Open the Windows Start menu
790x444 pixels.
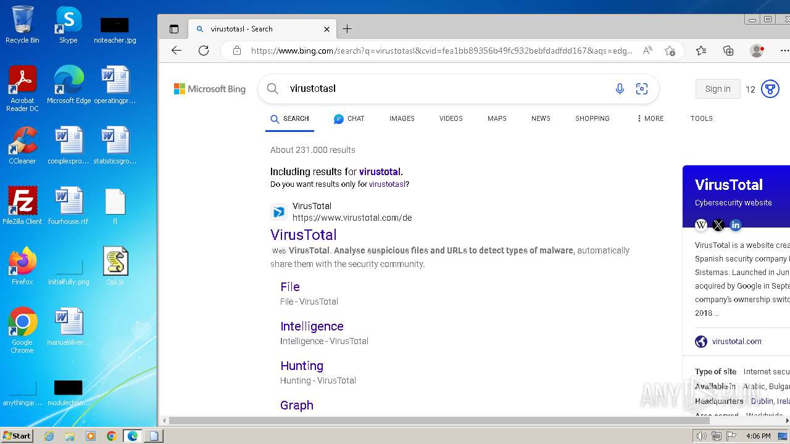tap(17, 435)
